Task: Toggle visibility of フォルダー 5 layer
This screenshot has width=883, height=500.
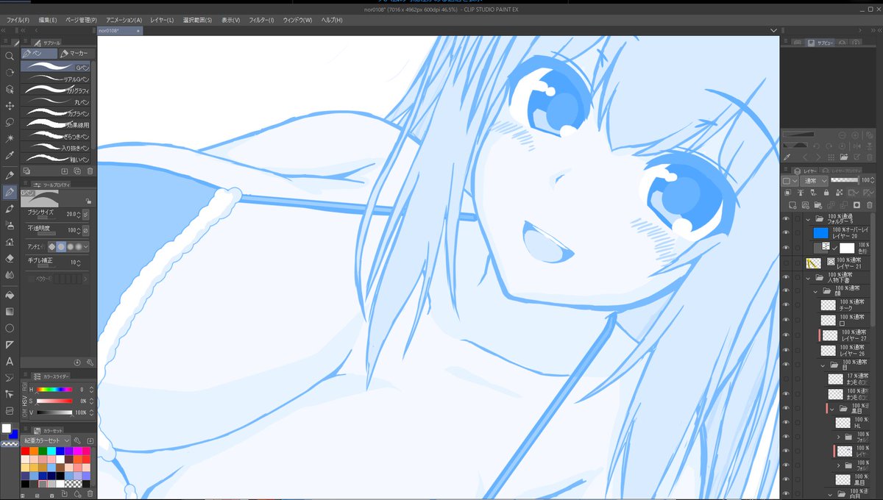Action: coord(786,219)
